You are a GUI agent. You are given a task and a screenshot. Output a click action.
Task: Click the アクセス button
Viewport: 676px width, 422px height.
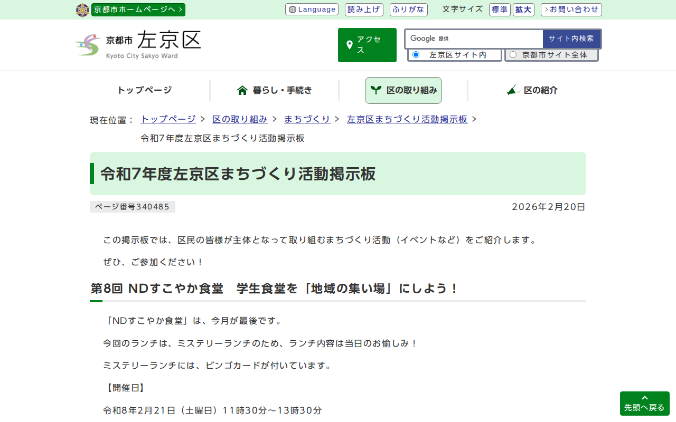point(367,45)
